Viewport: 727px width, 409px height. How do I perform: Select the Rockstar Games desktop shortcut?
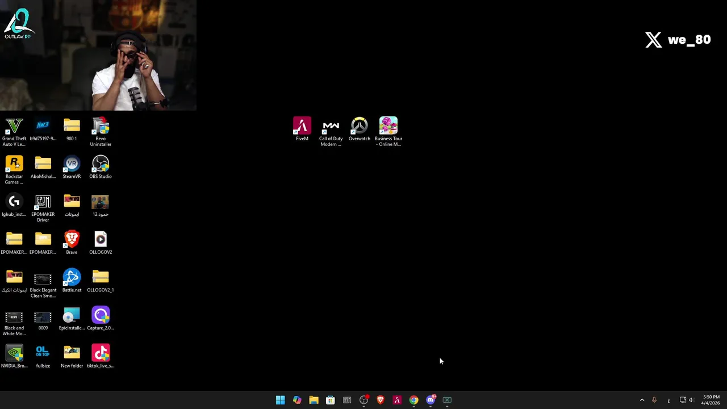coord(14,170)
